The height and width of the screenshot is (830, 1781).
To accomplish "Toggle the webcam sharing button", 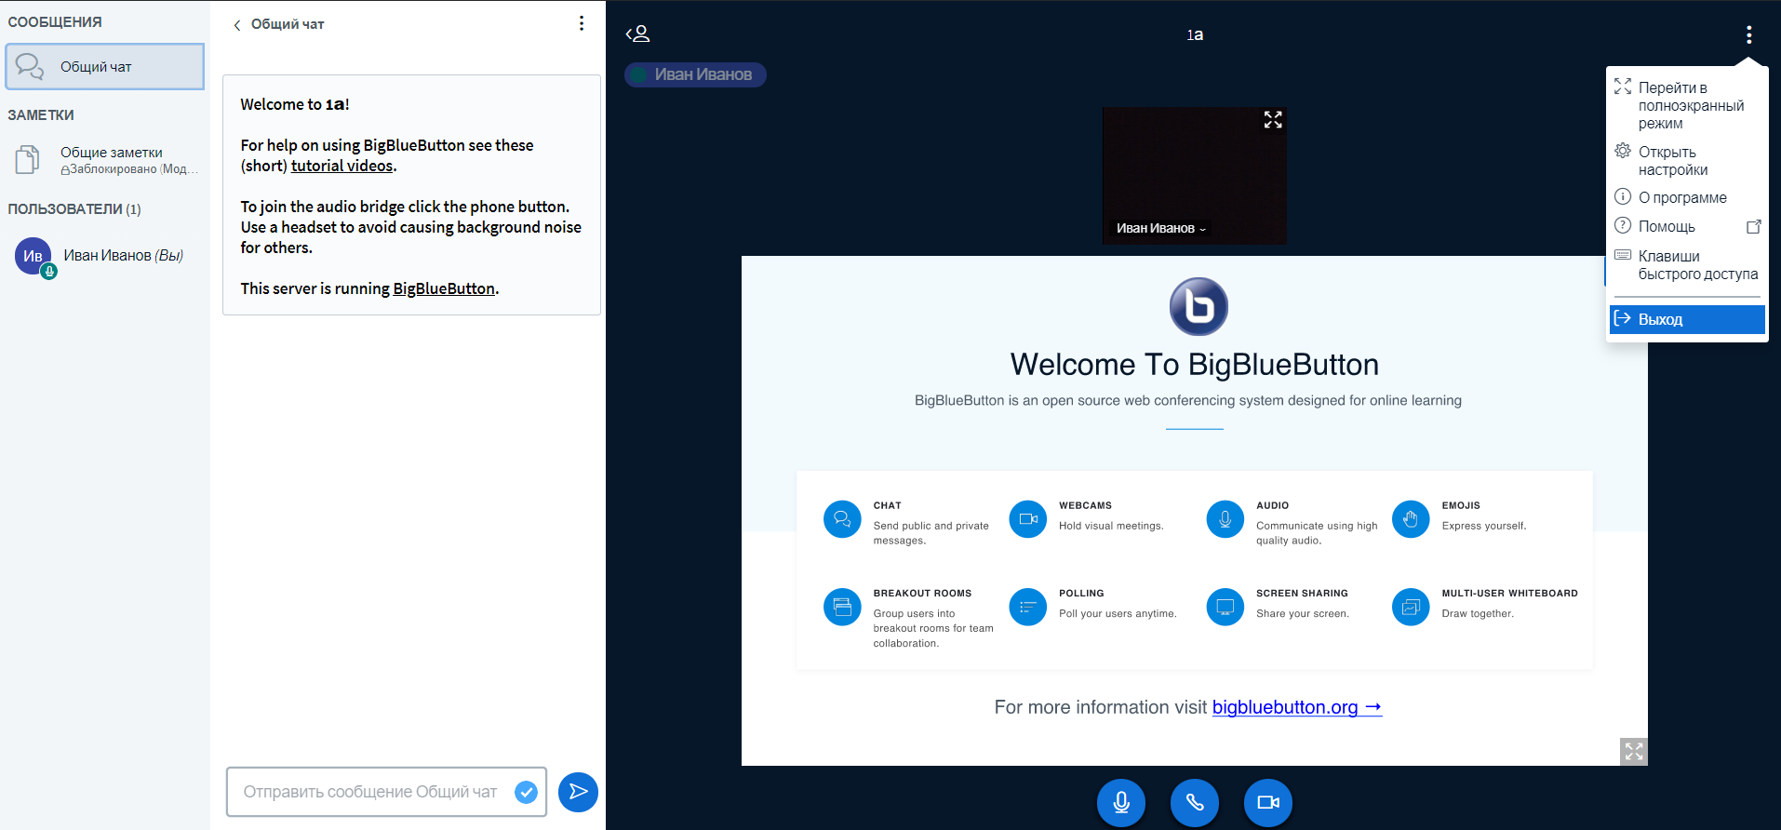I will click(1267, 802).
